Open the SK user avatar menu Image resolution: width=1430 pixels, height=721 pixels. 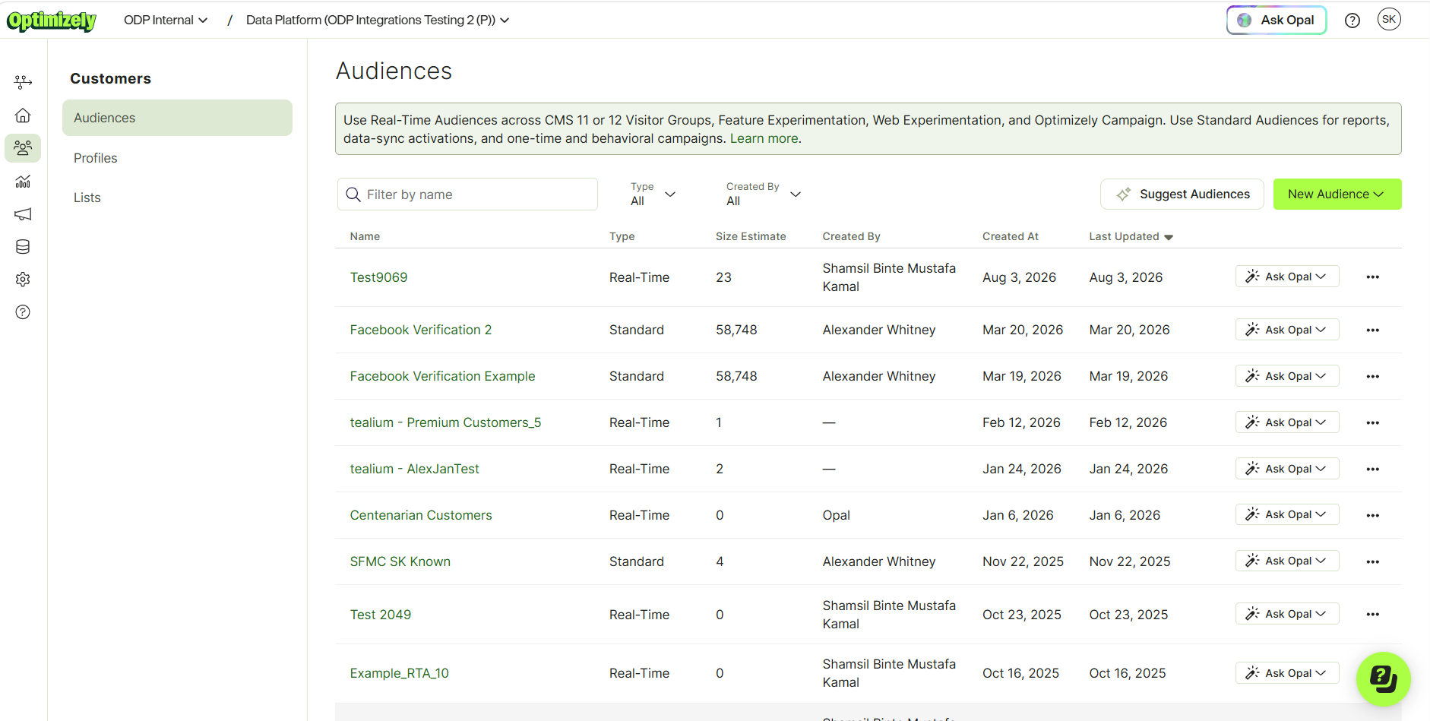pyautogui.click(x=1389, y=20)
